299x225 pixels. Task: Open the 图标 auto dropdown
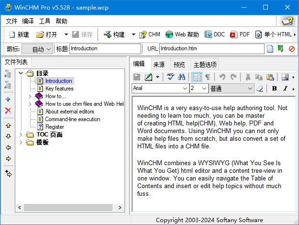(37, 49)
